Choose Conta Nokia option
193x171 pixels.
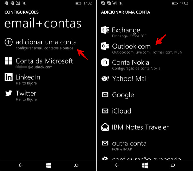tap(131, 64)
